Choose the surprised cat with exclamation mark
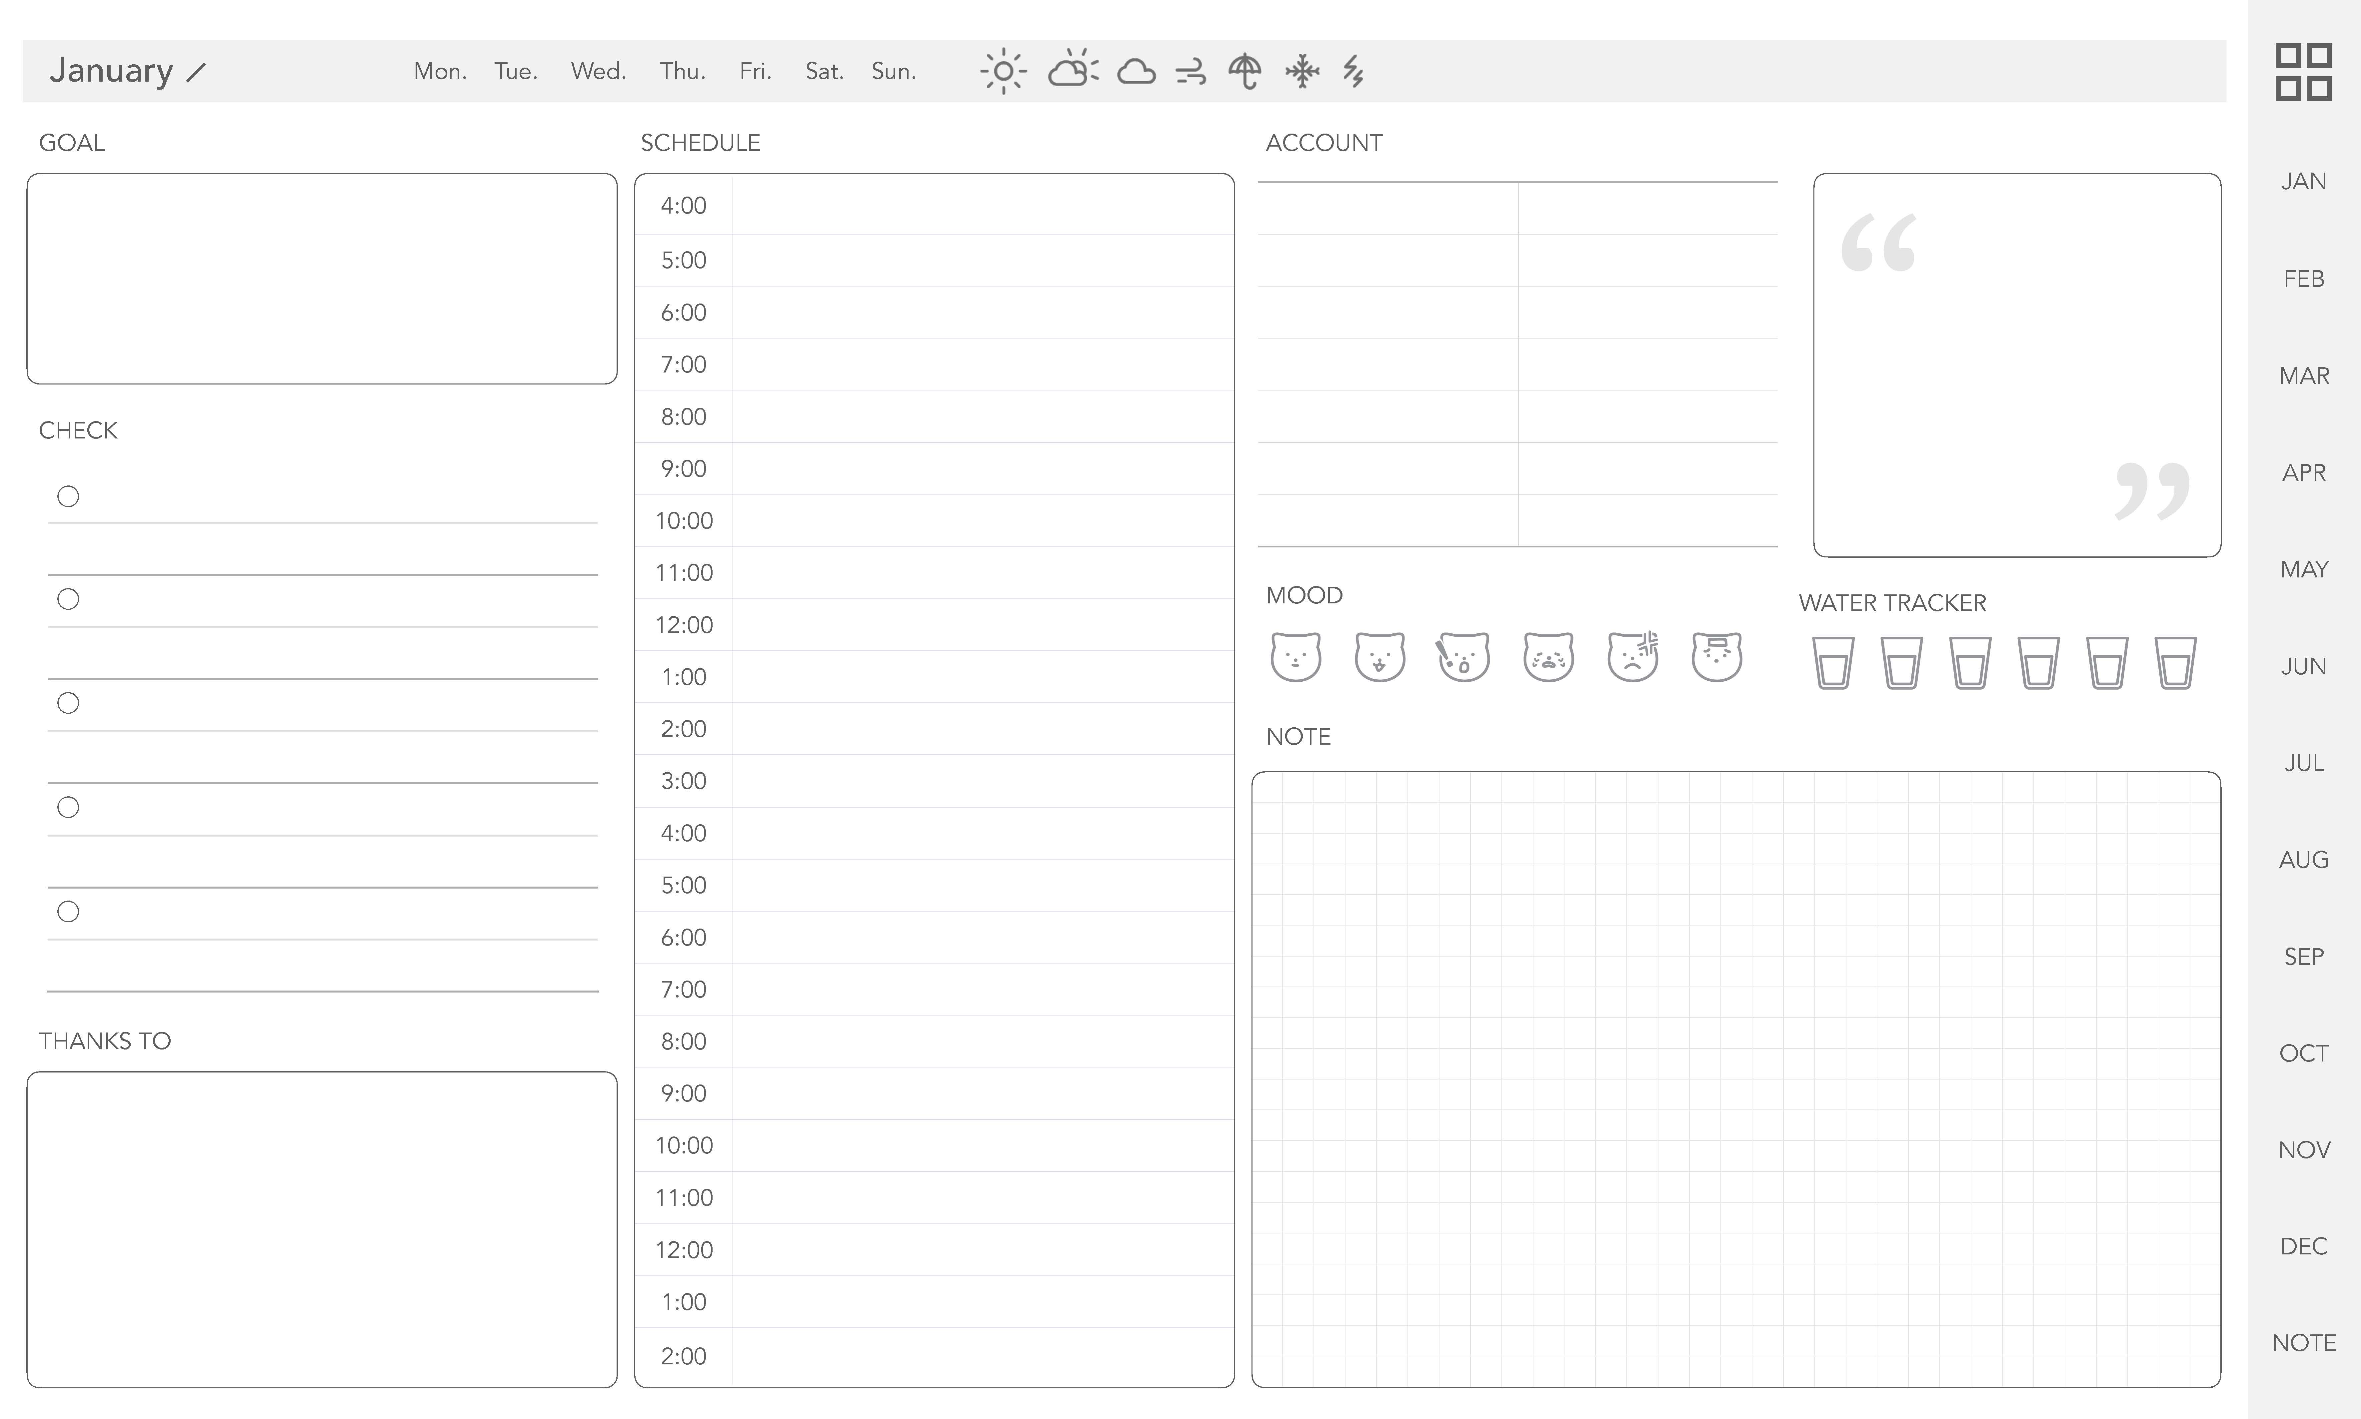 tap(1463, 657)
